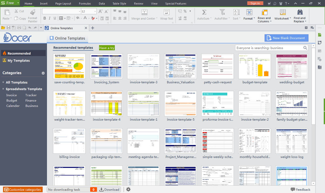325x193 pixels.
Task: Open the Print Preview icon
Action: (25, 28)
